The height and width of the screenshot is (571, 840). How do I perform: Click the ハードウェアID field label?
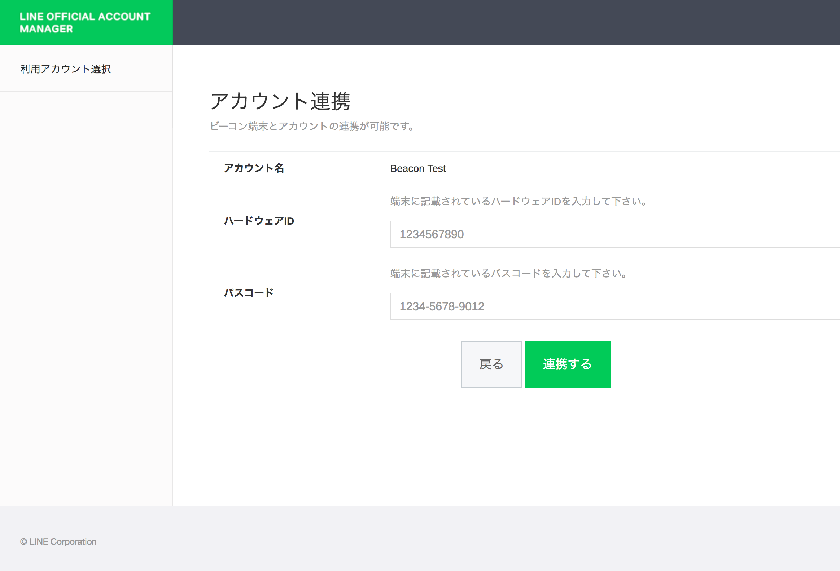point(259,221)
